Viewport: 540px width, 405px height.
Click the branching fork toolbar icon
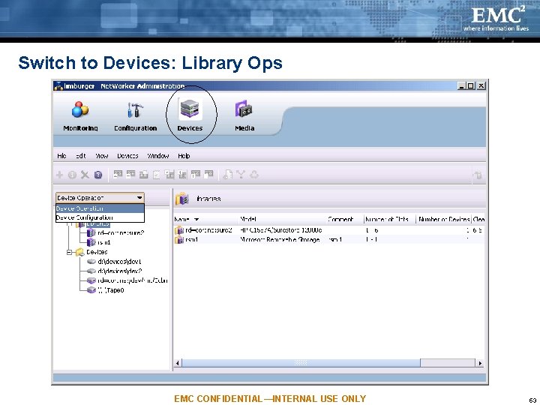tap(241, 175)
